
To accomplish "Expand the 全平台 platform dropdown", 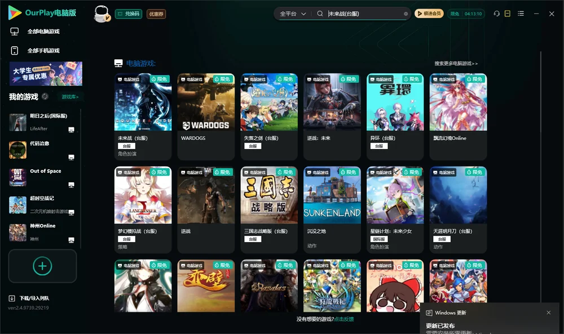I will coord(293,14).
